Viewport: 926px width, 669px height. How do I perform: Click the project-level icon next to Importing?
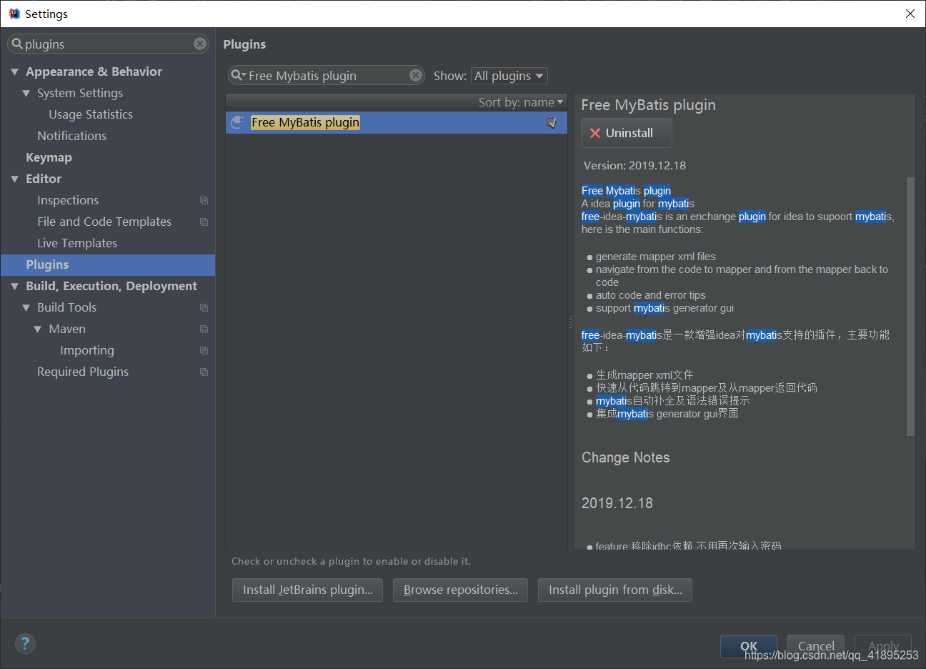204,350
